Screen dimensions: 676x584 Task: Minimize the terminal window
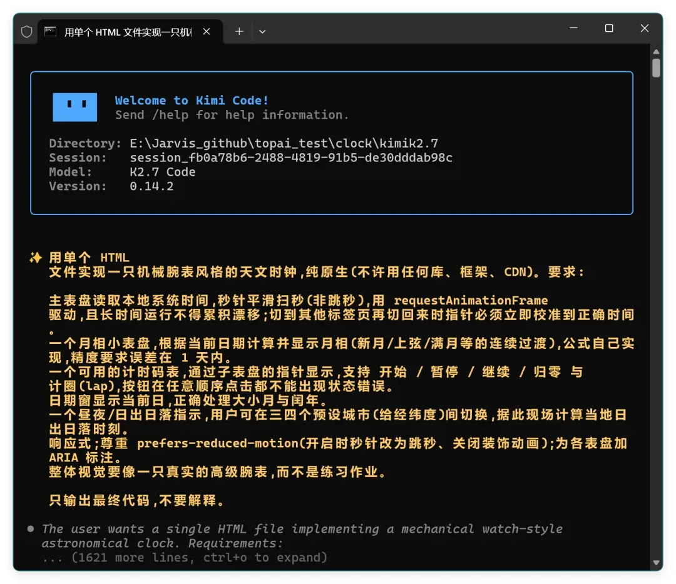573,28
